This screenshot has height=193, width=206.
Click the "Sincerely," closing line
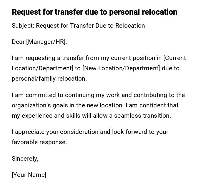click(25, 159)
